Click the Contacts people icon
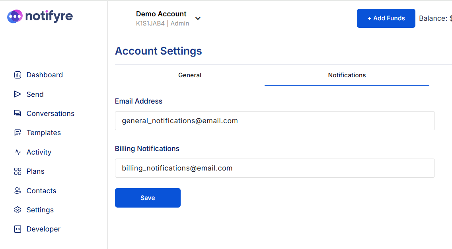The height and width of the screenshot is (249, 452). pyautogui.click(x=18, y=191)
